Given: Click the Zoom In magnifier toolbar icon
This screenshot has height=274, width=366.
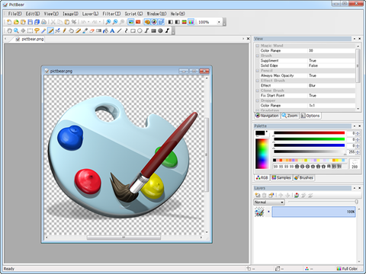Looking at the screenshot, I should pos(108,22).
